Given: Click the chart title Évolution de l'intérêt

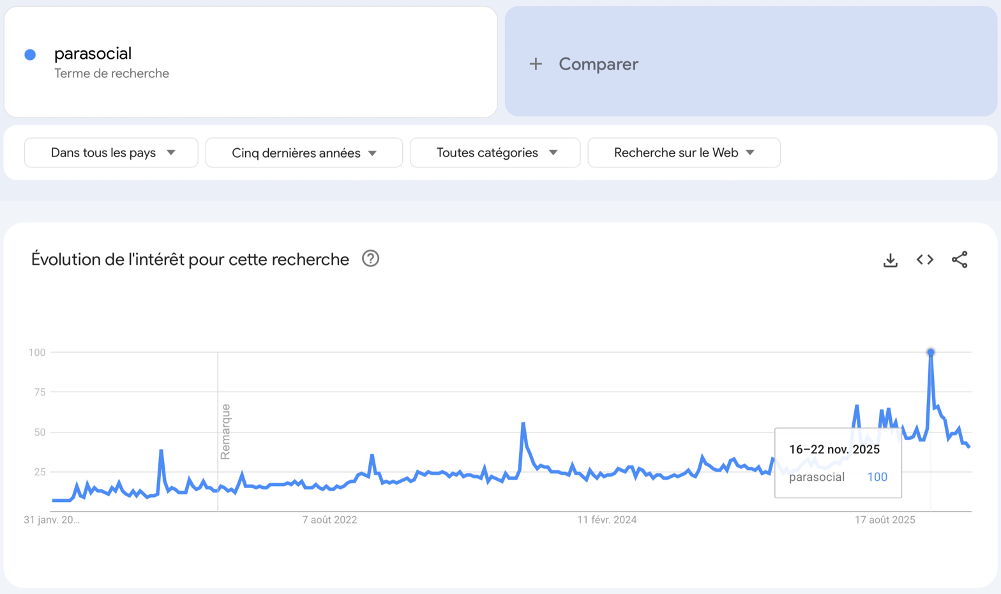Looking at the screenshot, I should tap(190, 259).
